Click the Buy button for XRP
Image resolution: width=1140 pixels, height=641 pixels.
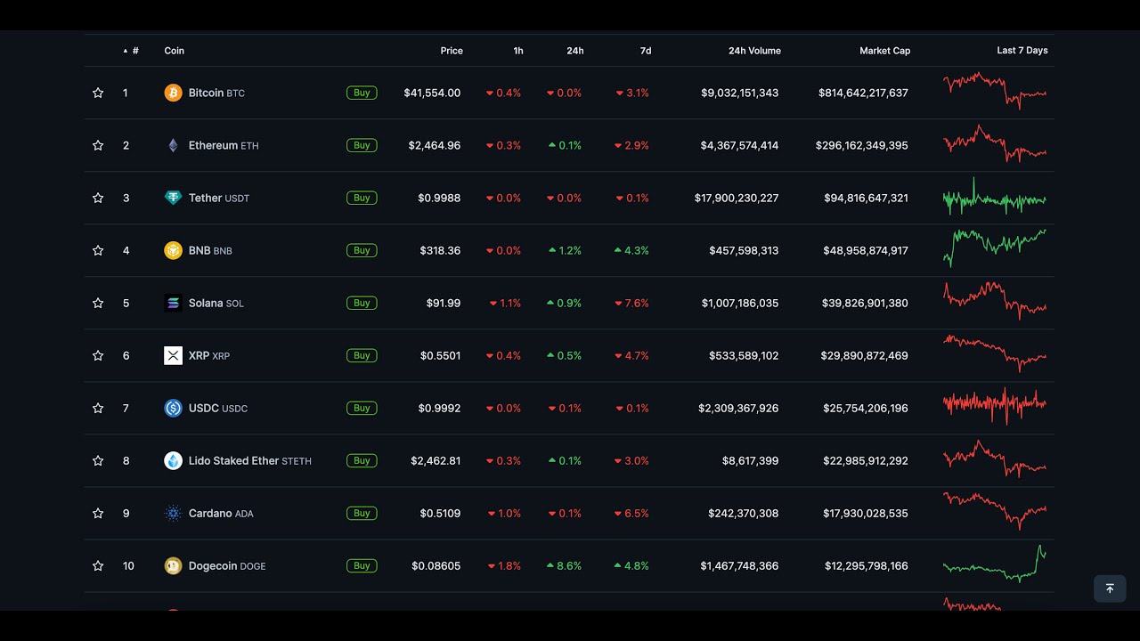[362, 355]
